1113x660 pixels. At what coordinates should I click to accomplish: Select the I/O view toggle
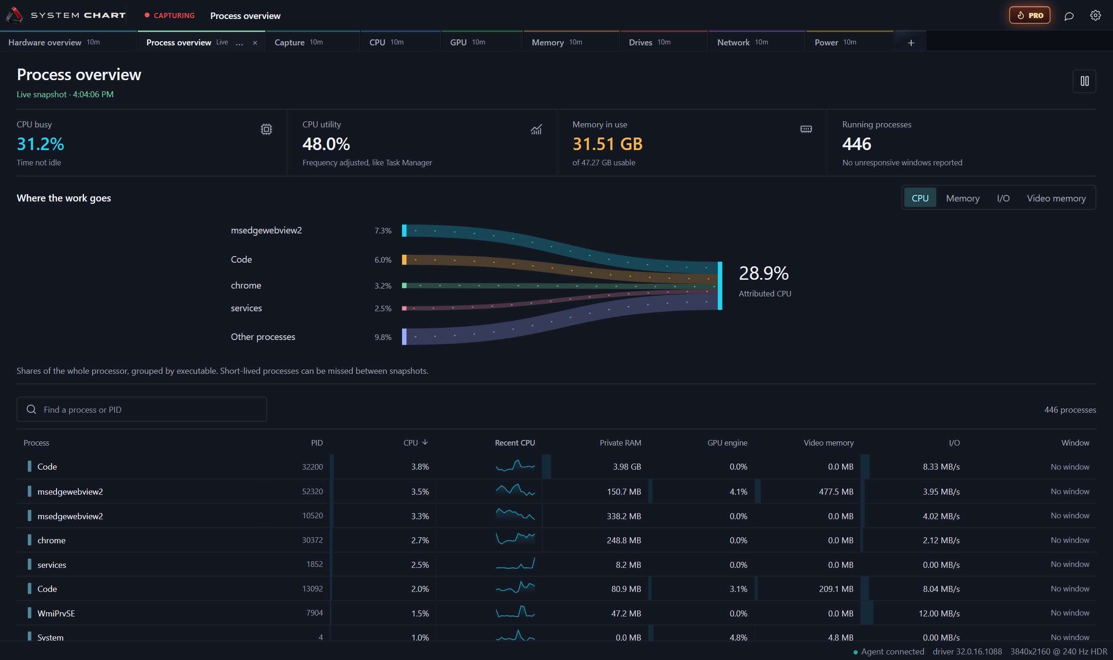(1003, 198)
